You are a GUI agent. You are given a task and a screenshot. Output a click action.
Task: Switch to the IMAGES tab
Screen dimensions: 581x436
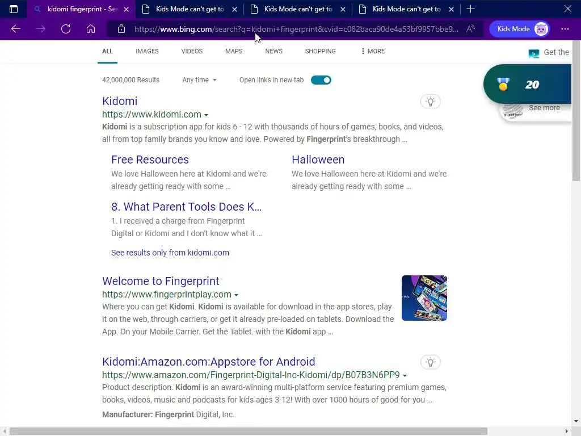[147, 51]
